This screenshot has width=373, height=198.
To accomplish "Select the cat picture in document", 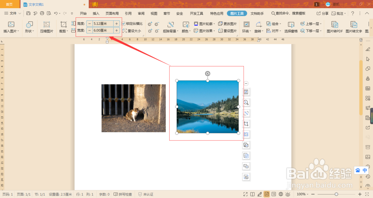I will [x=134, y=108].
